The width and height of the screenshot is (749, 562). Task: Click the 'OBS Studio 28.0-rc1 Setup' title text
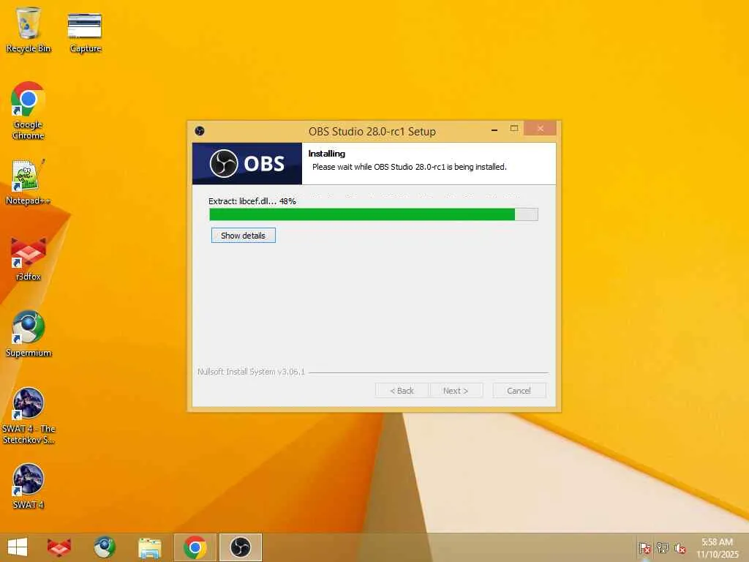click(x=372, y=132)
